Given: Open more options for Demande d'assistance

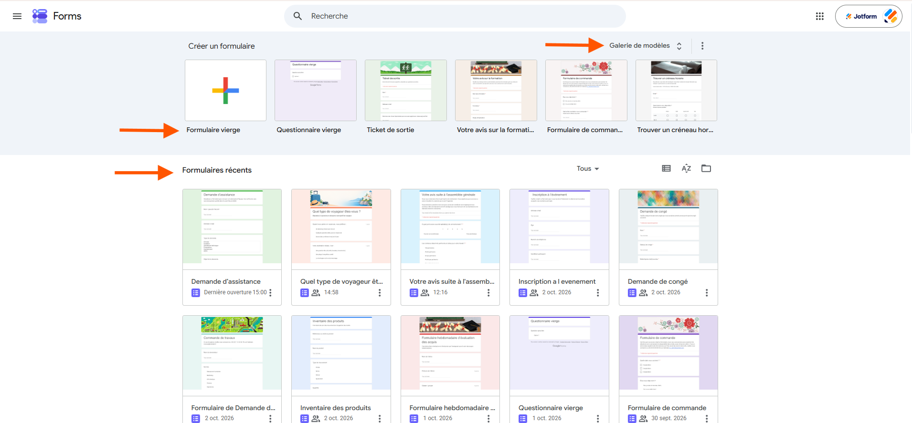Looking at the screenshot, I should 271,293.
